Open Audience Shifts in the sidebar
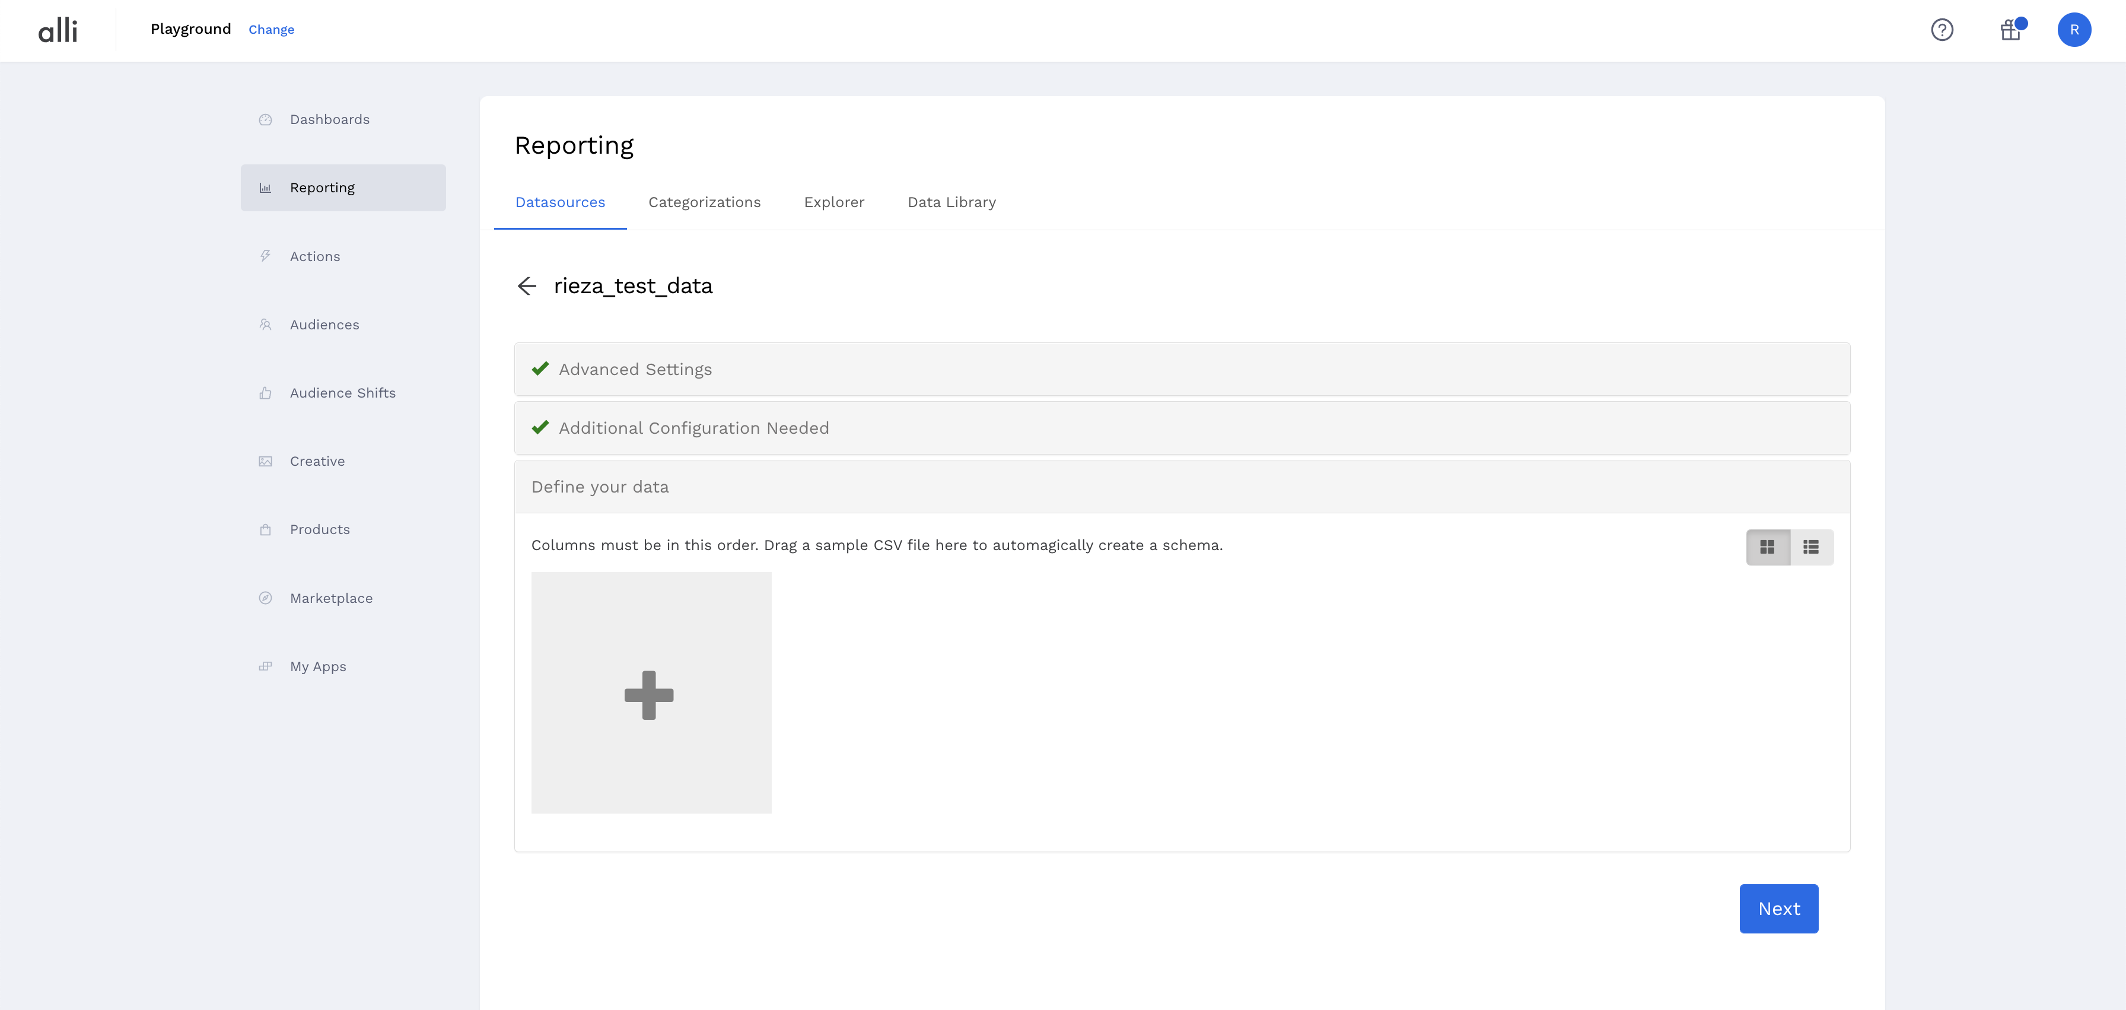 (x=342, y=393)
